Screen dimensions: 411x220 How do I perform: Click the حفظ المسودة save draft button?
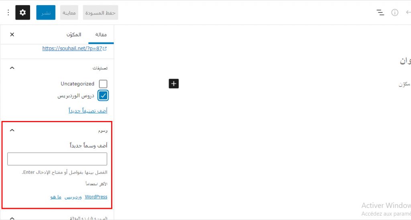tap(100, 13)
